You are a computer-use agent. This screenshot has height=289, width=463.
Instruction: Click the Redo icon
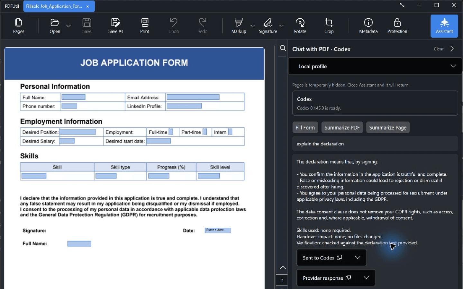pos(203,26)
